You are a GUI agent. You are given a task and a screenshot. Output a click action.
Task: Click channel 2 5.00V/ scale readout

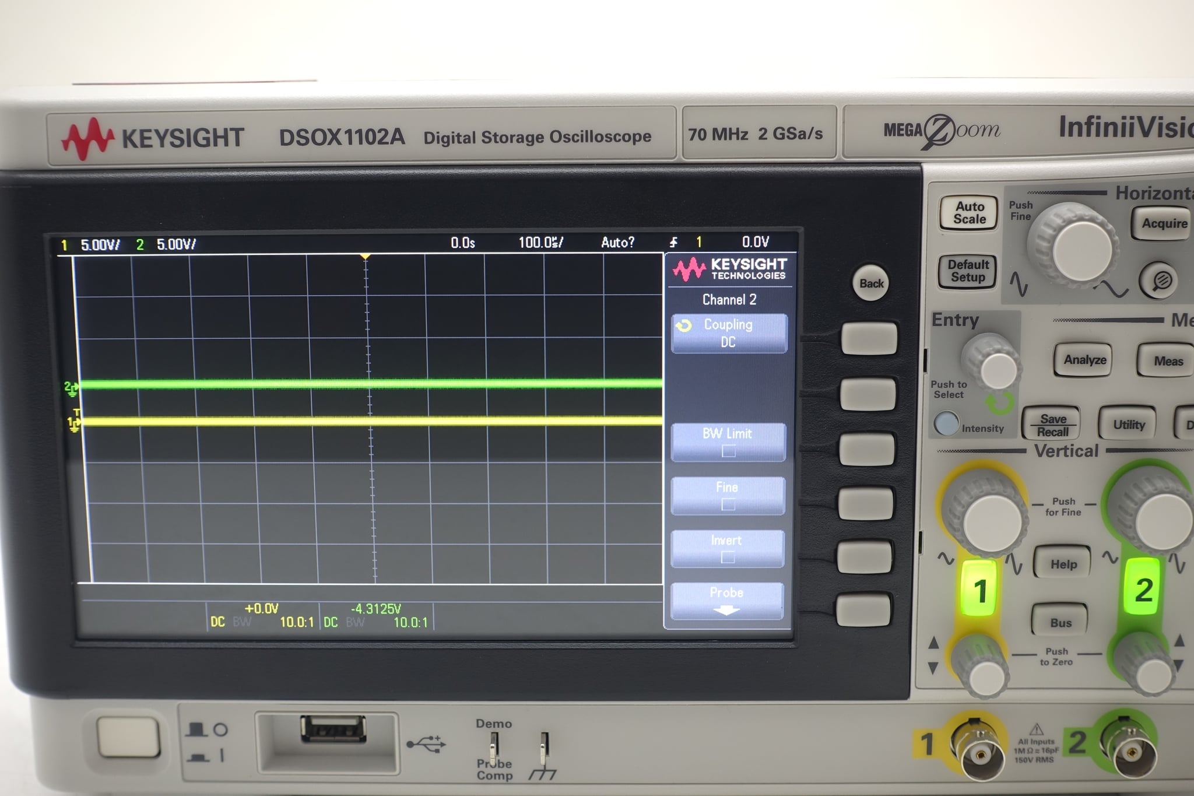pyautogui.click(x=176, y=244)
